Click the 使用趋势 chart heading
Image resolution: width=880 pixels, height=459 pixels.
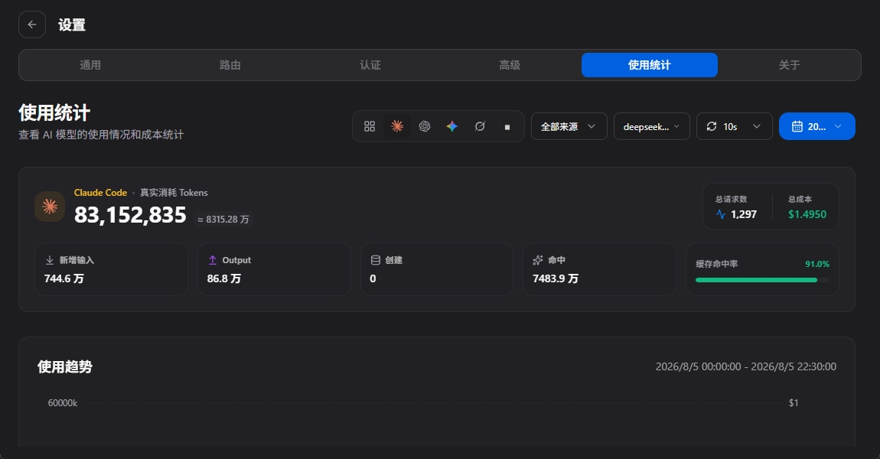tap(64, 366)
